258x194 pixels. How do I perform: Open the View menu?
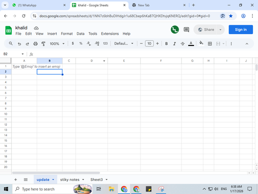39,34
